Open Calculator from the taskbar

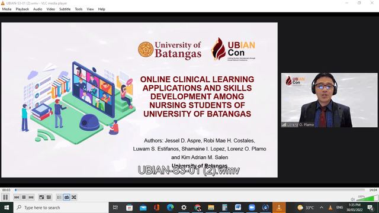coord(224,208)
